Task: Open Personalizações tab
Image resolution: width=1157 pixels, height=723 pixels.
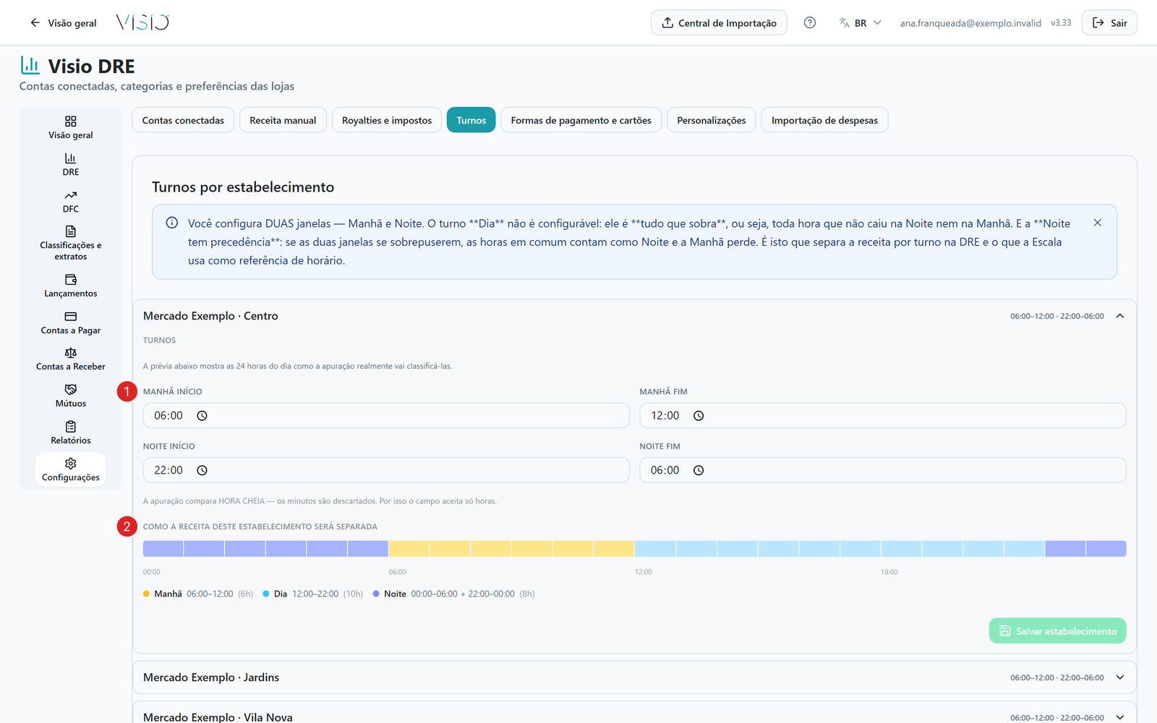Action: [712, 120]
